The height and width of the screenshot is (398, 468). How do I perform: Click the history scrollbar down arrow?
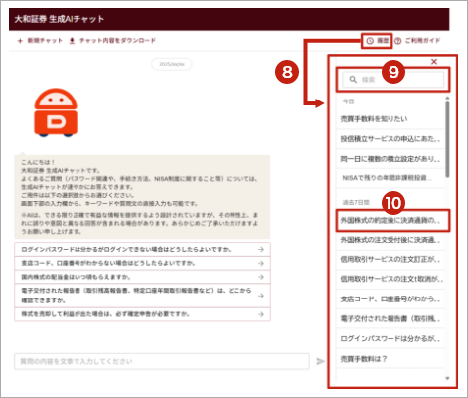(447, 378)
